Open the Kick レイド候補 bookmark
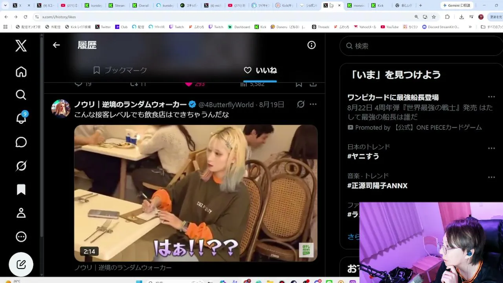 77,27
